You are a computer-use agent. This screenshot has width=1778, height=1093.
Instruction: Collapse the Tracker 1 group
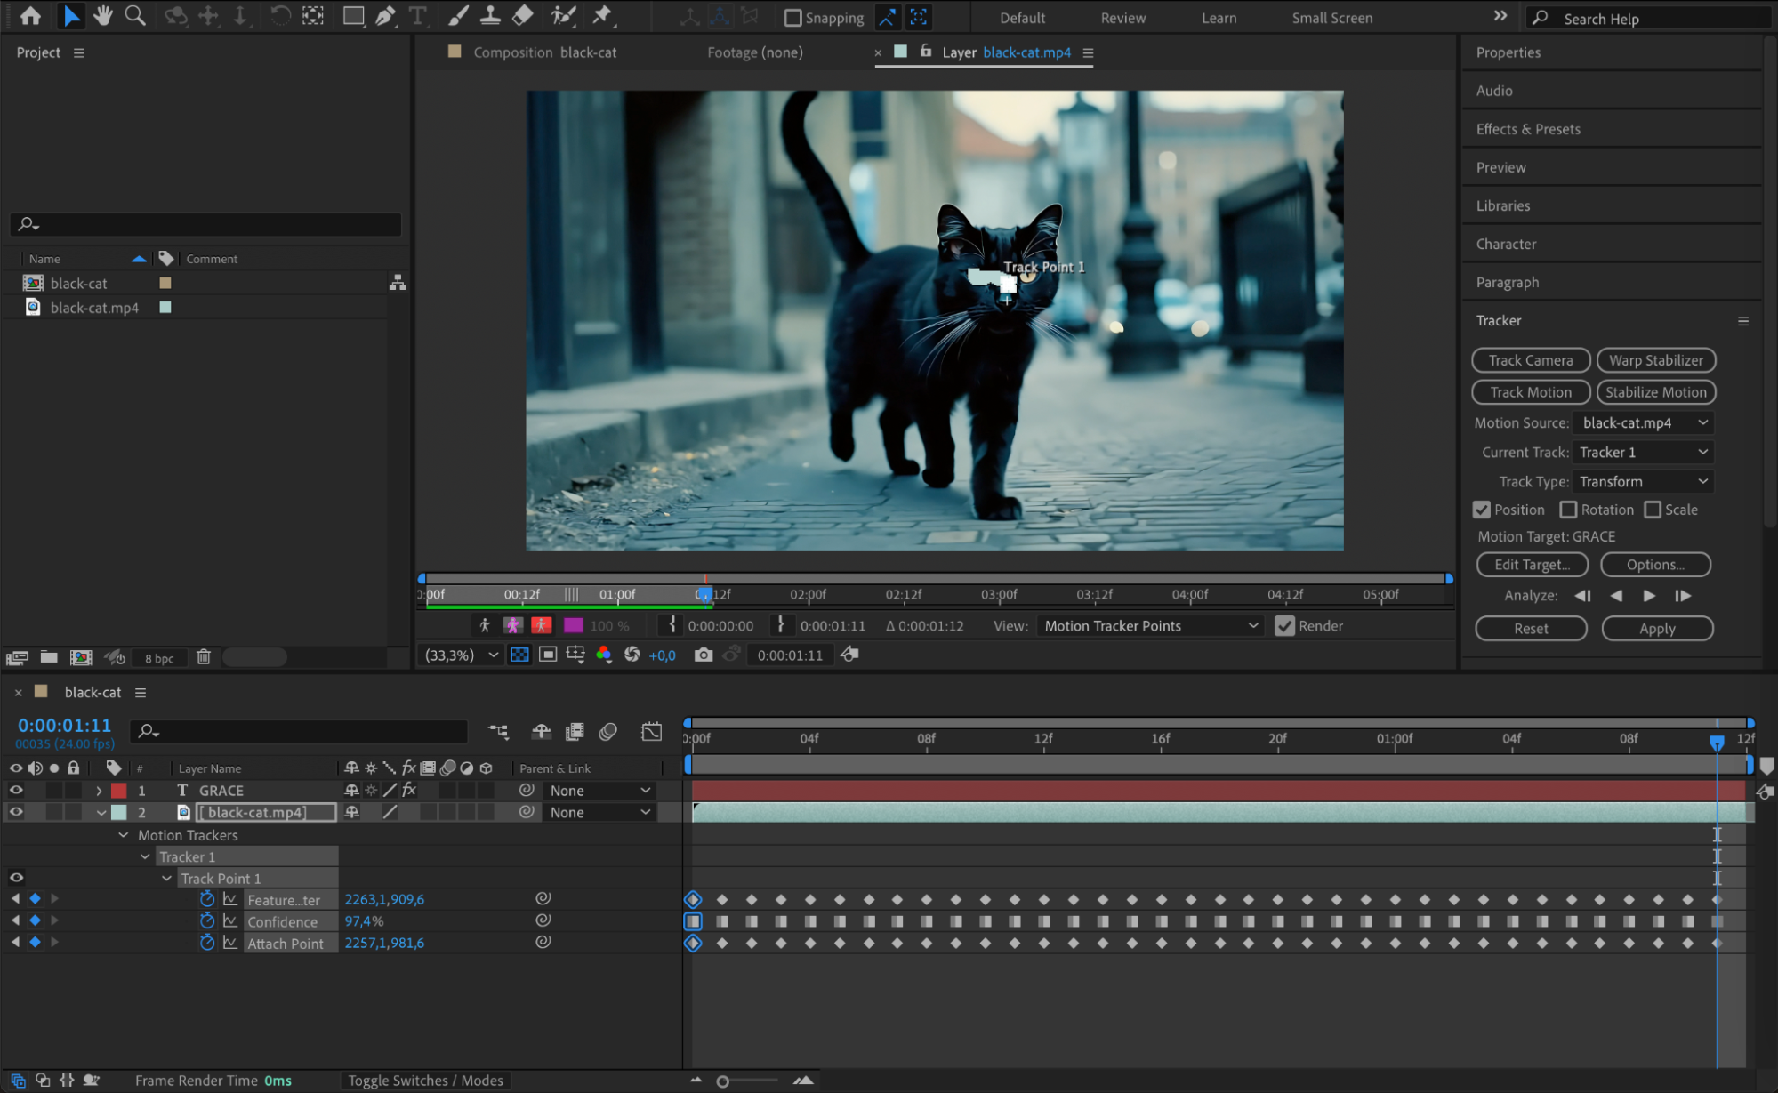pyautogui.click(x=145, y=856)
